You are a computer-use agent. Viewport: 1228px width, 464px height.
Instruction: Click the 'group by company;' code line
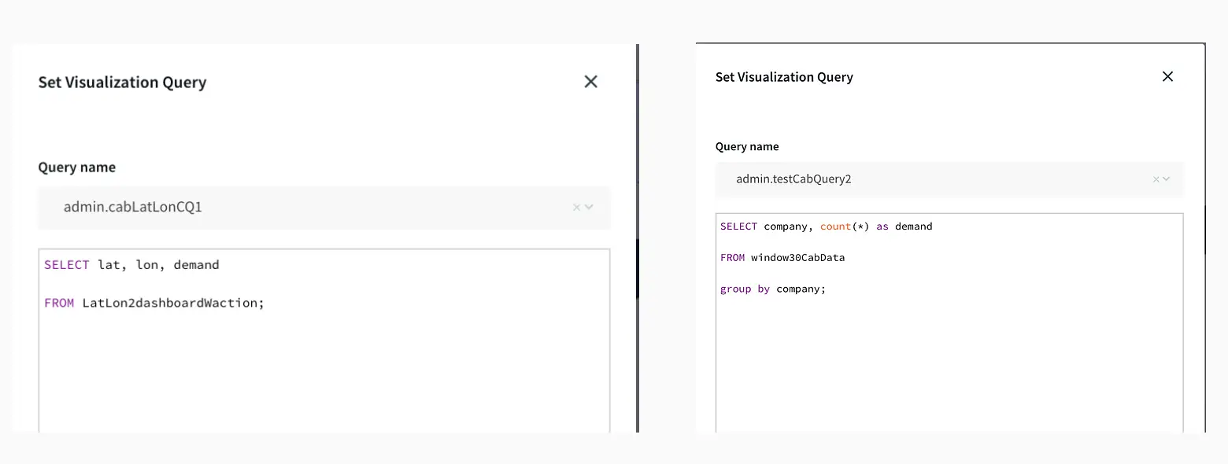pos(772,289)
